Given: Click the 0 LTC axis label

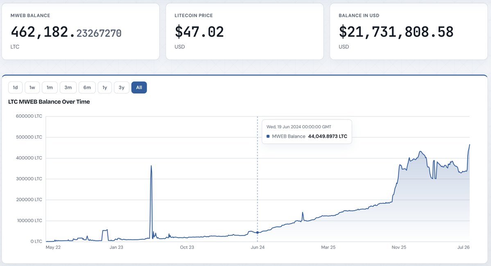Looking at the screenshot, I should (x=36, y=241).
